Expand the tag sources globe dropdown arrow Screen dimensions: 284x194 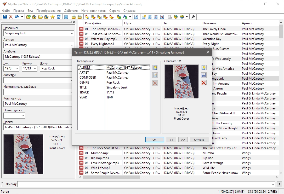pos(187,17)
